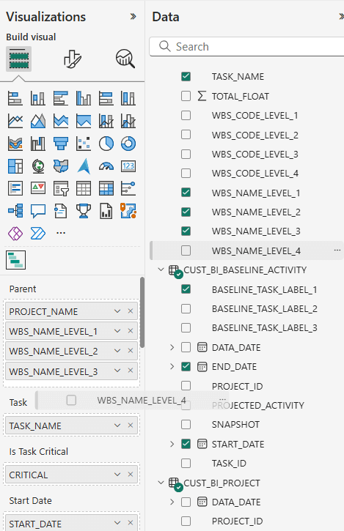
Task: Uncheck the BASELINE_TASK_LABEL_1 checkbox
Action: point(186,289)
